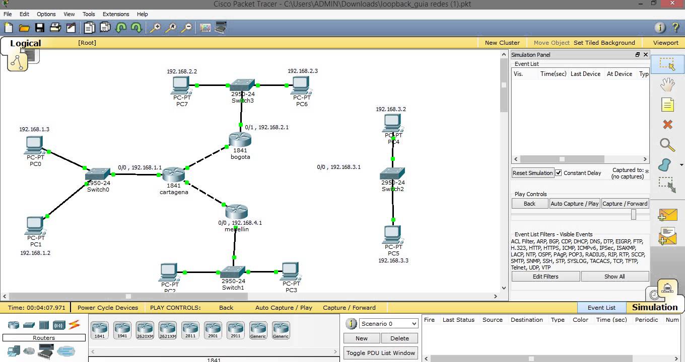The height and width of the screenshot is (362, 685).
Task: Click the Show All button
Action: pos(614,277)
